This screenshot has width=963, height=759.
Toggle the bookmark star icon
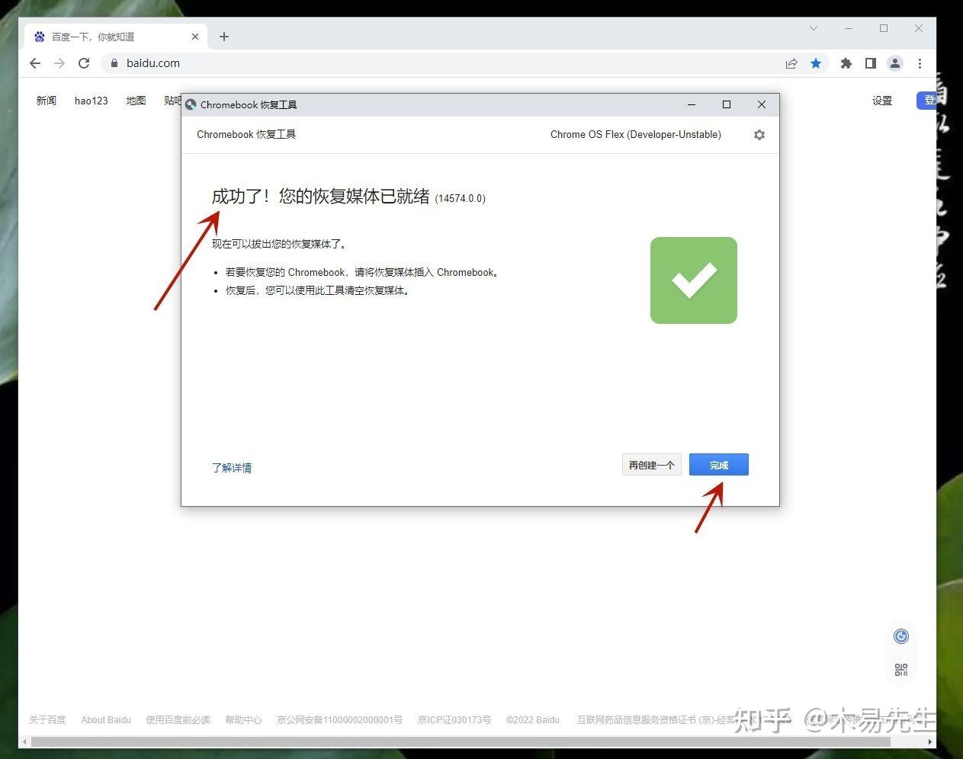(x=816, y=63)
